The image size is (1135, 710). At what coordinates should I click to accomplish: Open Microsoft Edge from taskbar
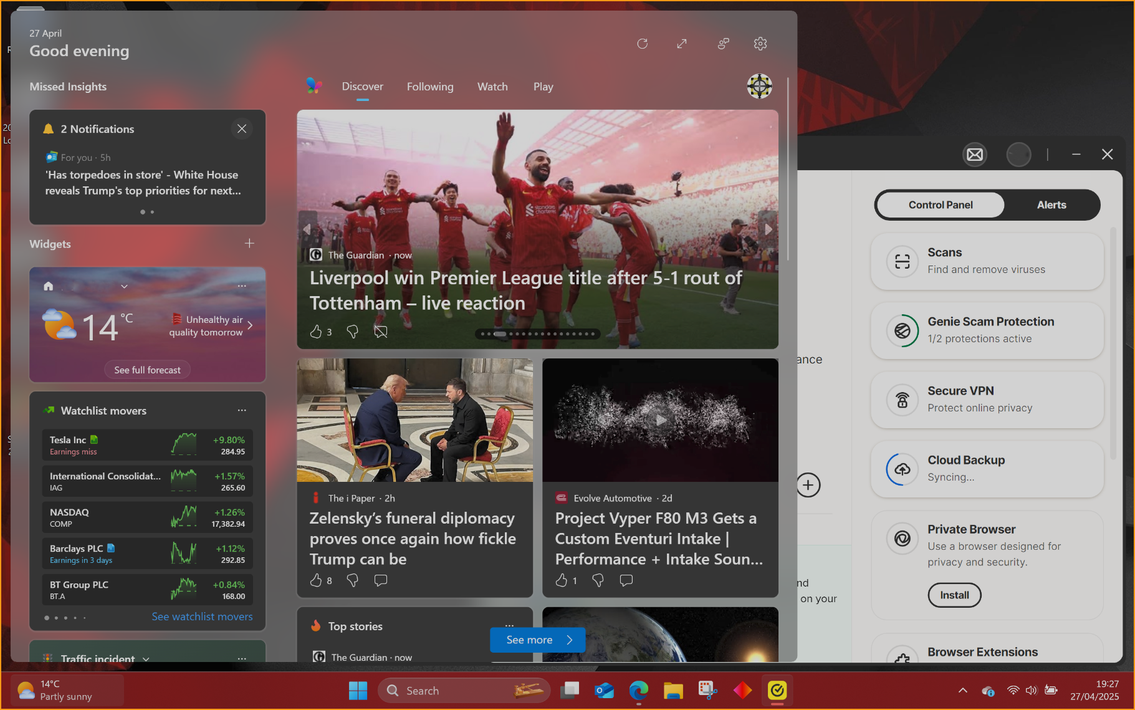pos(638,690)
